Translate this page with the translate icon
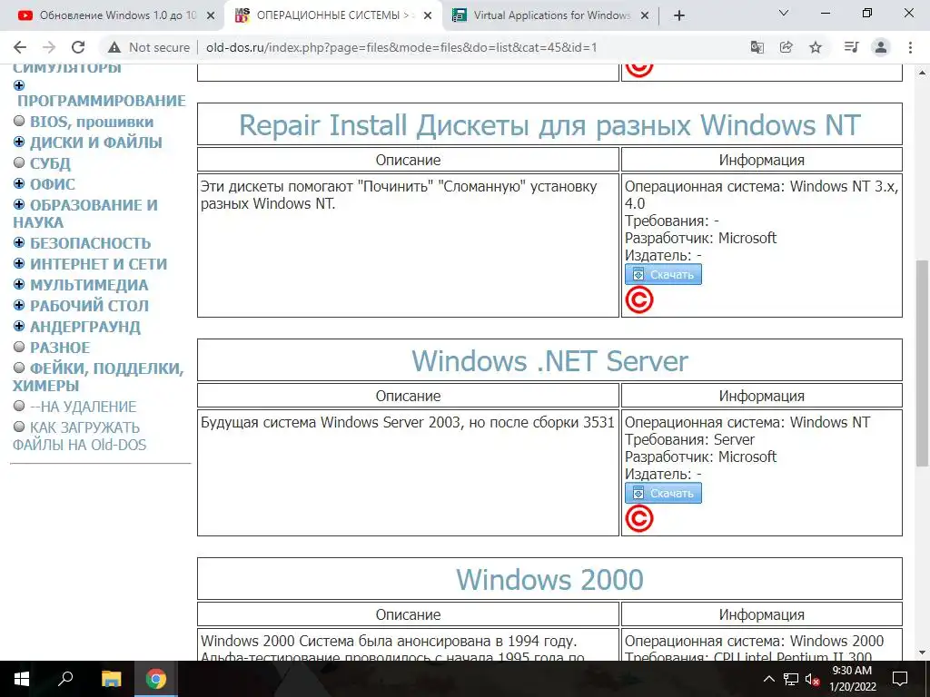 pos(757,47)
